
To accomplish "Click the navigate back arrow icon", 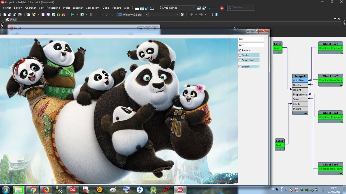I will tap(191, 15).
